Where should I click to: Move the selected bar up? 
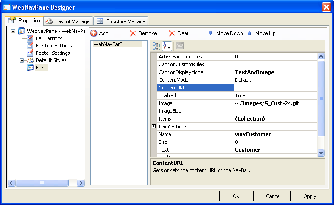point(250,33)
